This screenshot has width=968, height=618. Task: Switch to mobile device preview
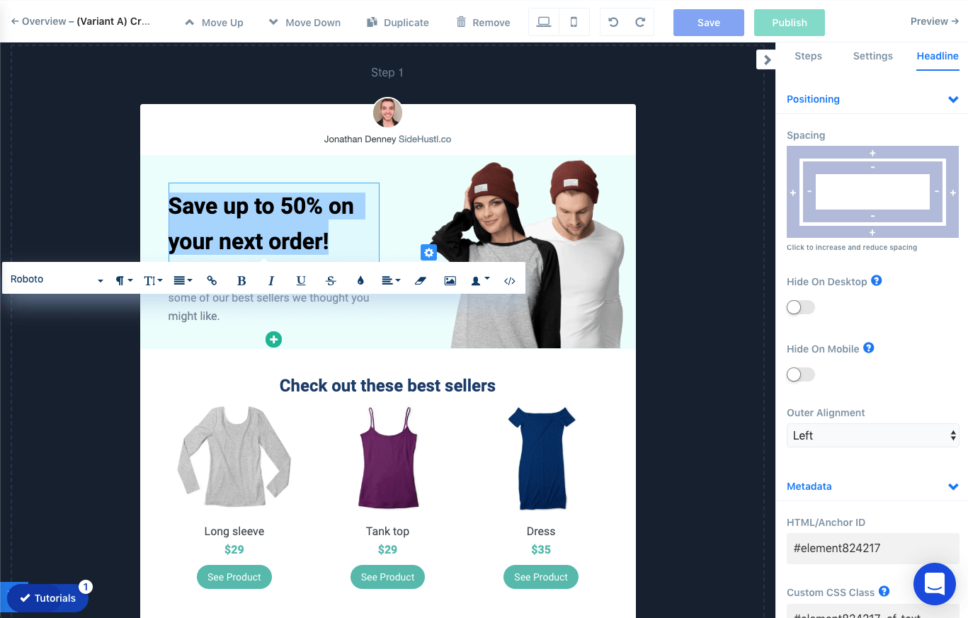(x=574, y=22)
